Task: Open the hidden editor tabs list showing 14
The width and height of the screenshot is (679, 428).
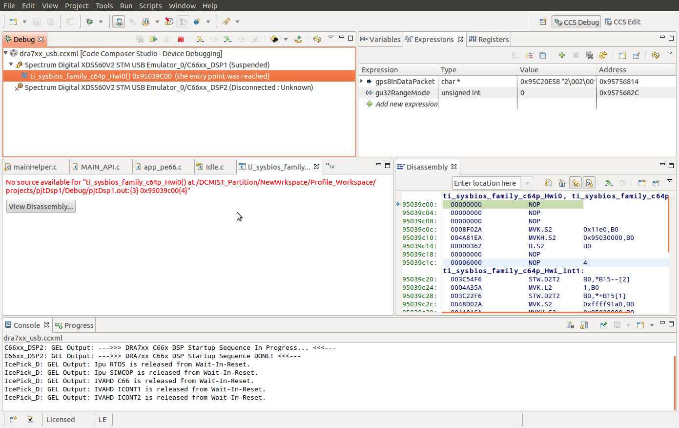Action: (330, 167)
